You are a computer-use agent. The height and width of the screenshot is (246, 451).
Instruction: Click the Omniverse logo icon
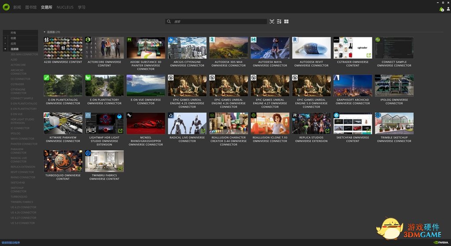click(6, 7)
